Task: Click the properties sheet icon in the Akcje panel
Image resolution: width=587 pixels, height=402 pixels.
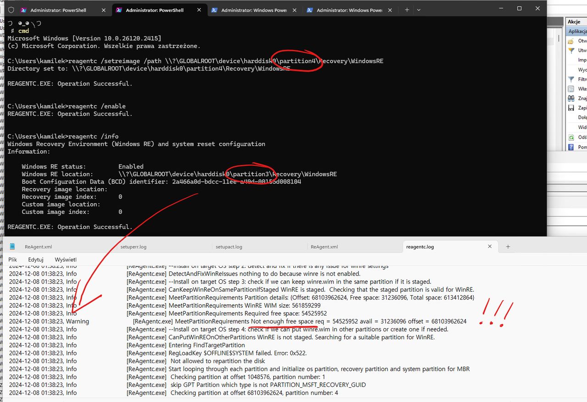Action: tap(571, 89)
